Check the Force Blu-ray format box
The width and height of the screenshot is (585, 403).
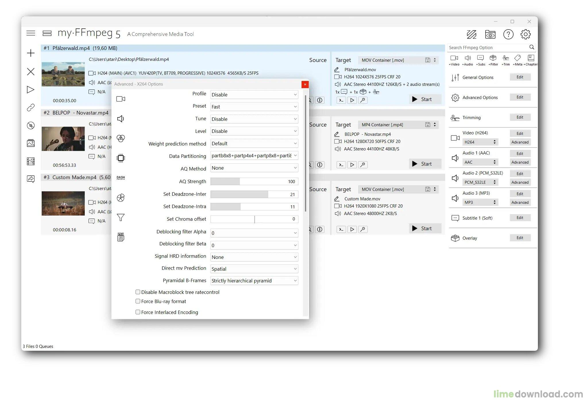tap(138, 301)
